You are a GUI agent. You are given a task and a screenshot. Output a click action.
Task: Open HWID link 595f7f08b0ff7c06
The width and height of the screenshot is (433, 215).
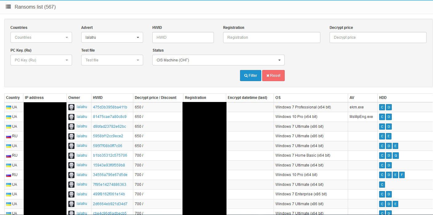108,146
